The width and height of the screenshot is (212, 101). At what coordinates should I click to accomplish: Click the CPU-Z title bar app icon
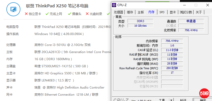tap(114, 5)
